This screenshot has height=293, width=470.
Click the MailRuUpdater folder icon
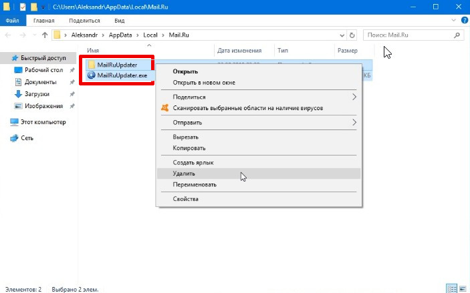click(92, 65)
